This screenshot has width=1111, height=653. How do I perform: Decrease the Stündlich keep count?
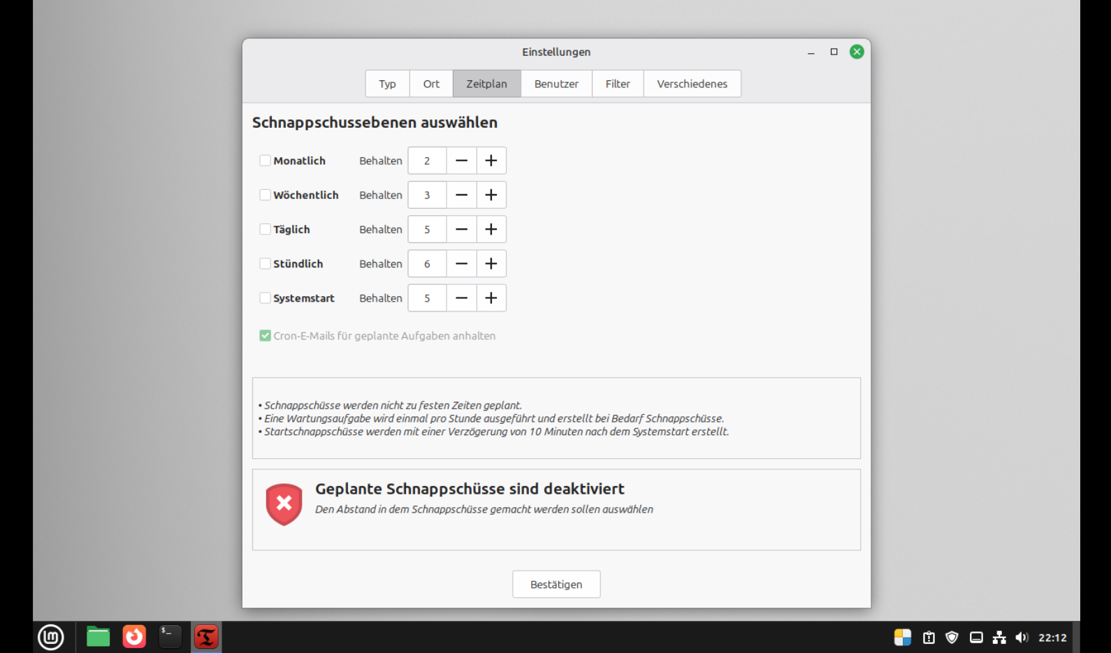[461, 264]
